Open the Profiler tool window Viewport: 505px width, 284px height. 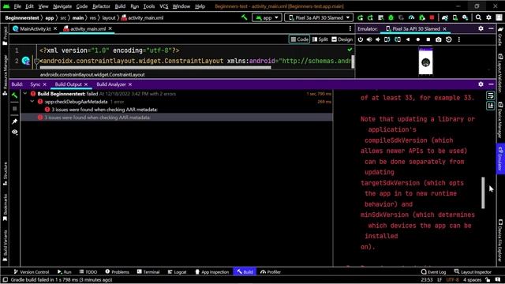pyautogui.click(x=271, y=271)
